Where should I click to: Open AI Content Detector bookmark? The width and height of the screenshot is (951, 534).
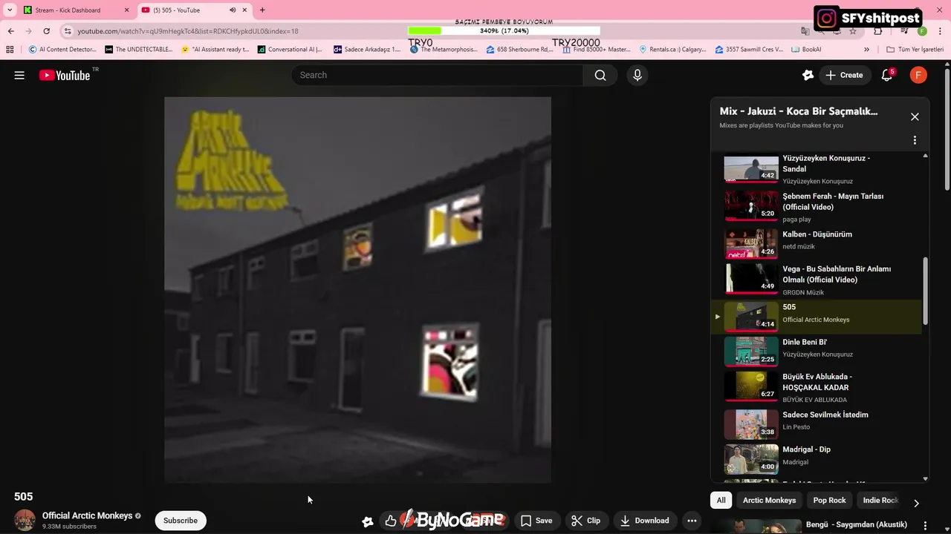[x=62, y=50]
